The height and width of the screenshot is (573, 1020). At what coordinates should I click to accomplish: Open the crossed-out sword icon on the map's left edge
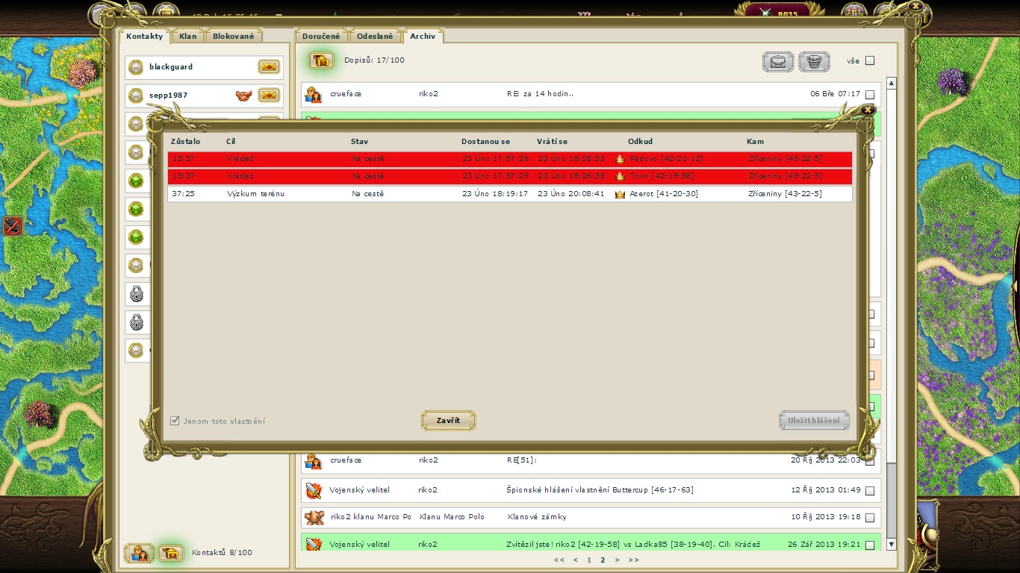coord(12,226)
